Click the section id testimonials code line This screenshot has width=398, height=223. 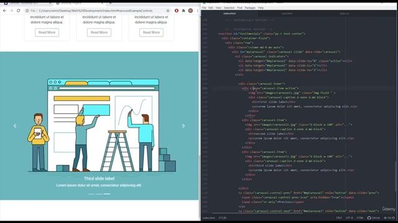pyautogui.click(x=261, y=33)
